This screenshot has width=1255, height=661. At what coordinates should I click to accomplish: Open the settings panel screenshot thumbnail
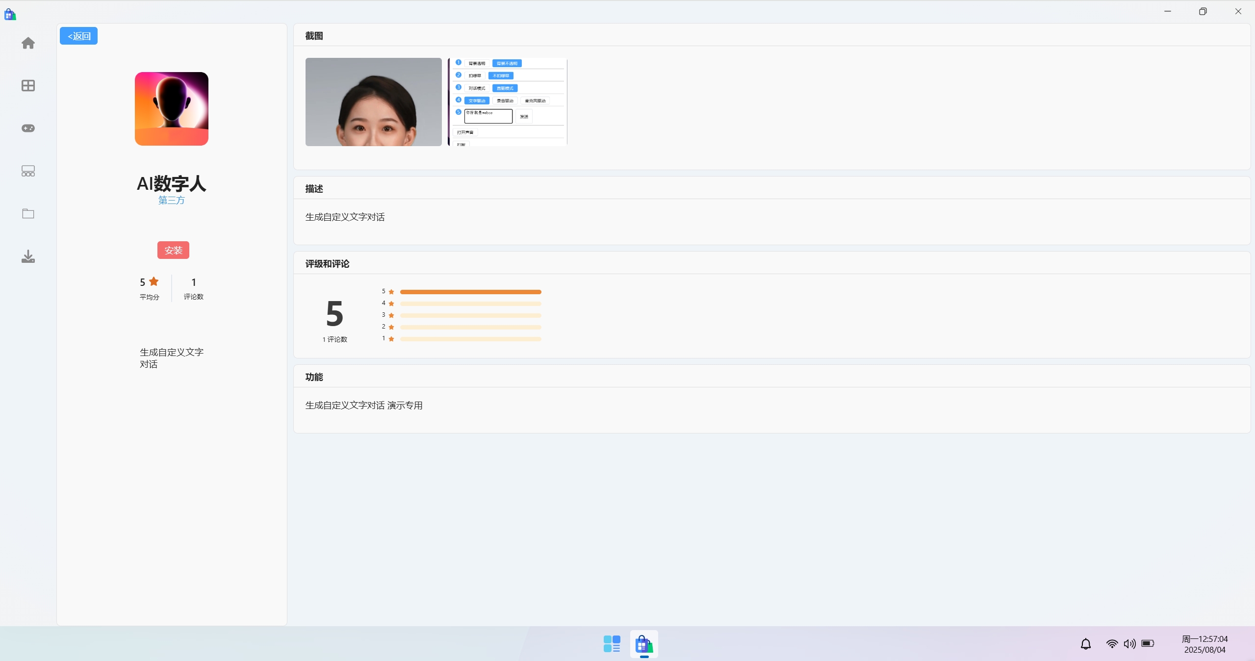[508, 102]
